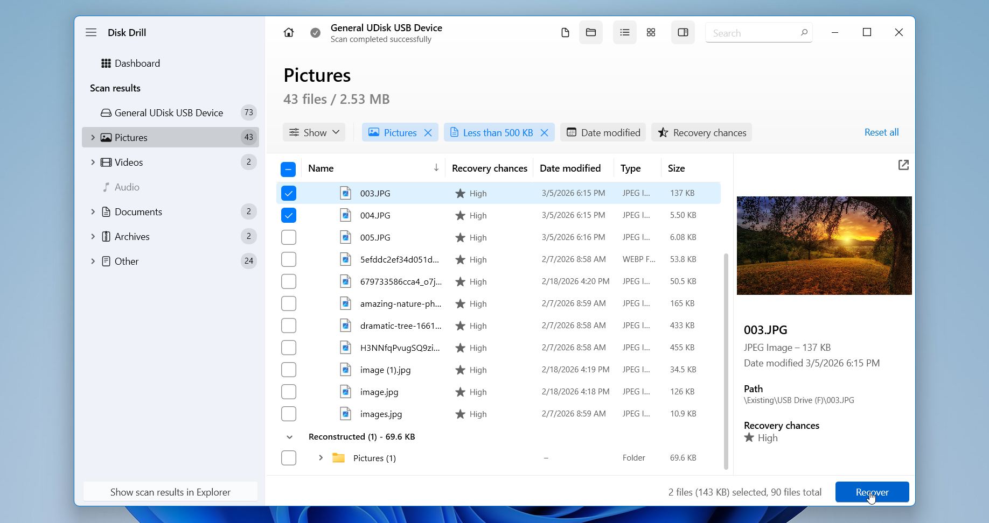
Task: Select the grid view icon
Action: [650, 32]
